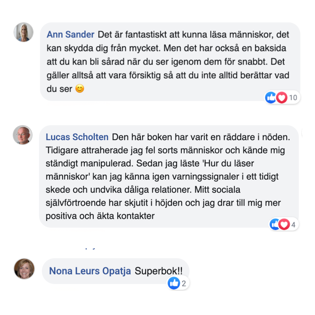The height and width of the screenshot is (315, 315).
Task: Go to Ann Sander's profile via her name
Action: (70, 34)
